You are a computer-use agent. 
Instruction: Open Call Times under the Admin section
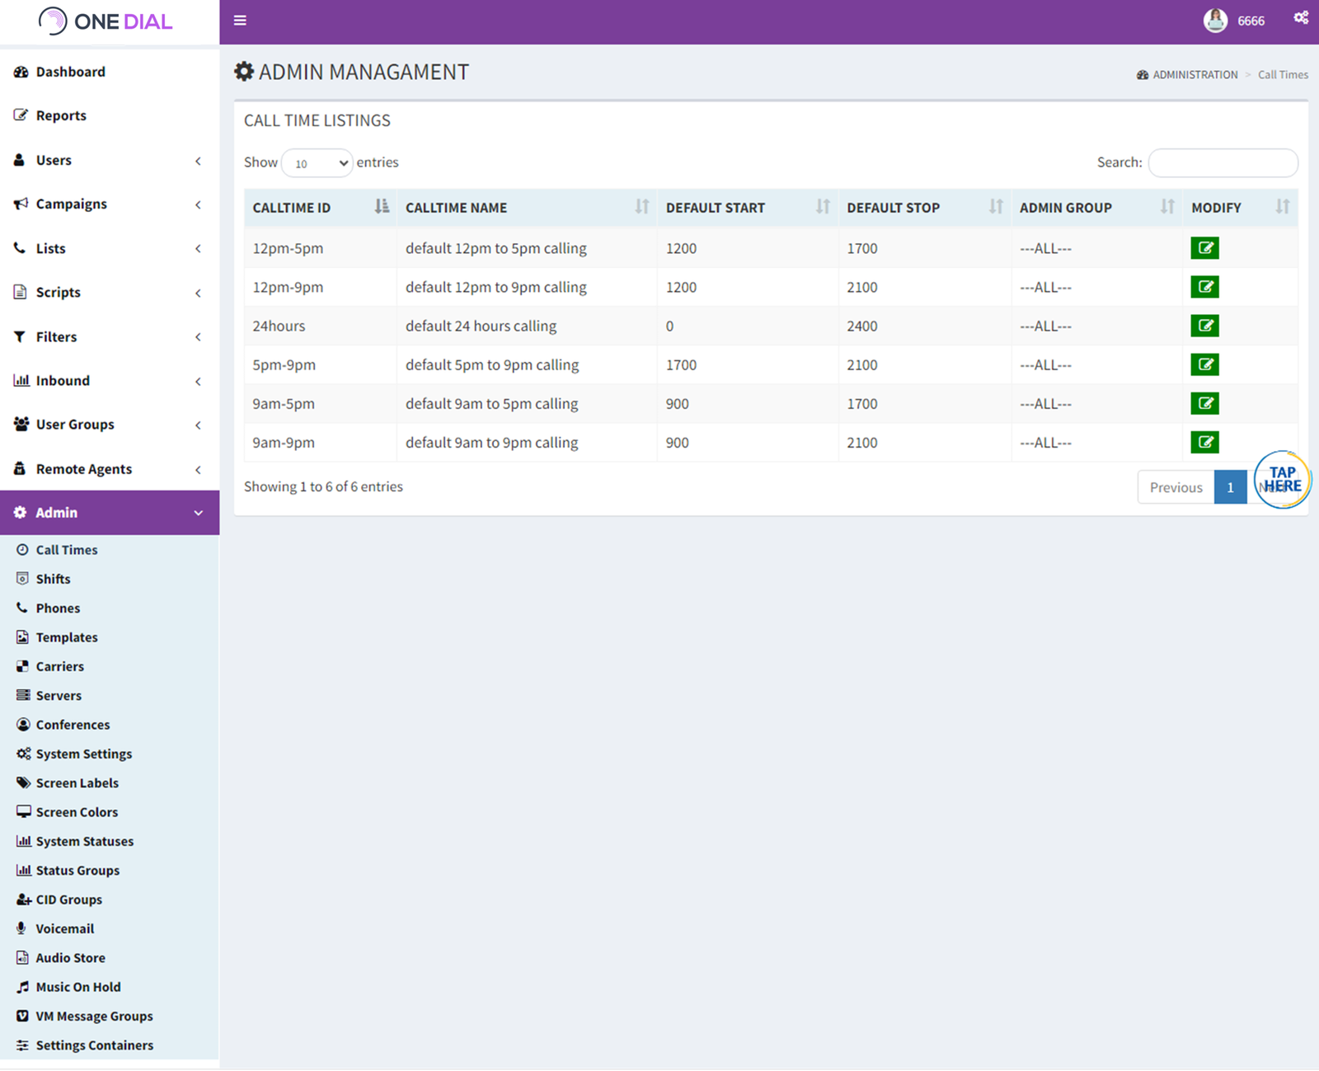pos(65,549)
